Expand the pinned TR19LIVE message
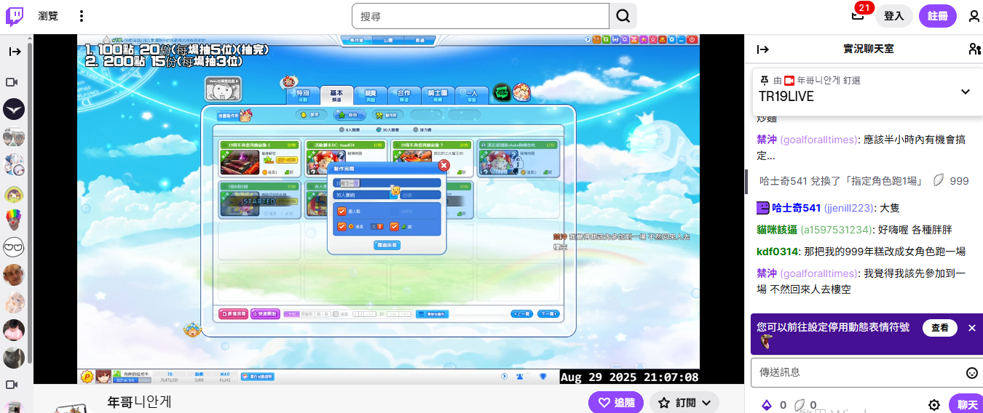 pos(966,92)
